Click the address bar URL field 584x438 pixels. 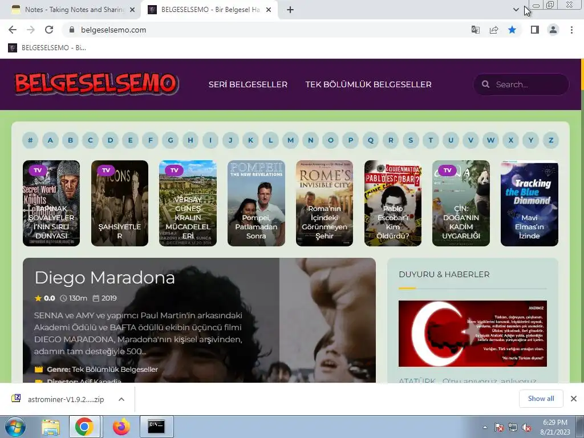261,30
